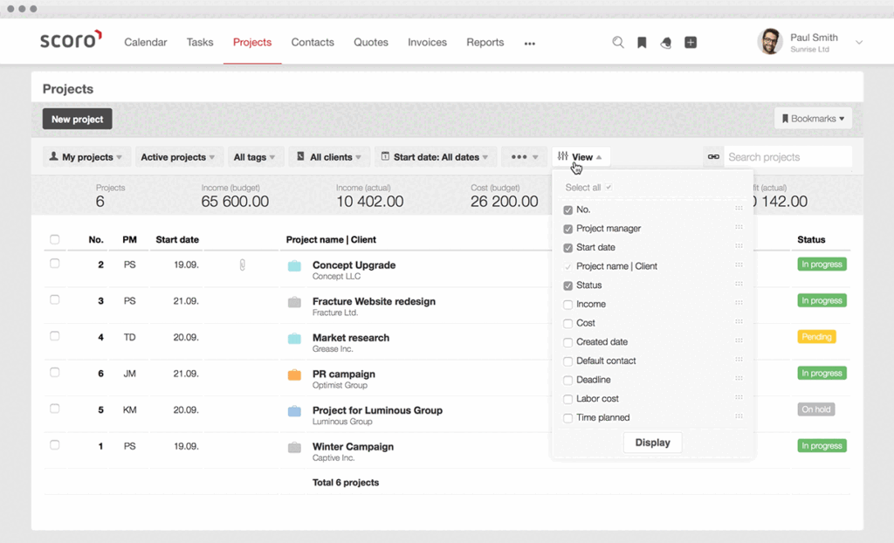Image resolution: width=894 pixels, height=543 pixels.
Task: Click the orange PR campaign briefcase icon
Action: tap(294, 375)
